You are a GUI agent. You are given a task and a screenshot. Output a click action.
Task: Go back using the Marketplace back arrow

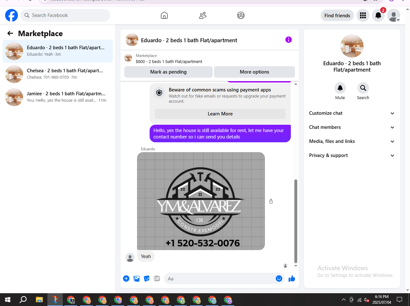(x=10, y=33)
